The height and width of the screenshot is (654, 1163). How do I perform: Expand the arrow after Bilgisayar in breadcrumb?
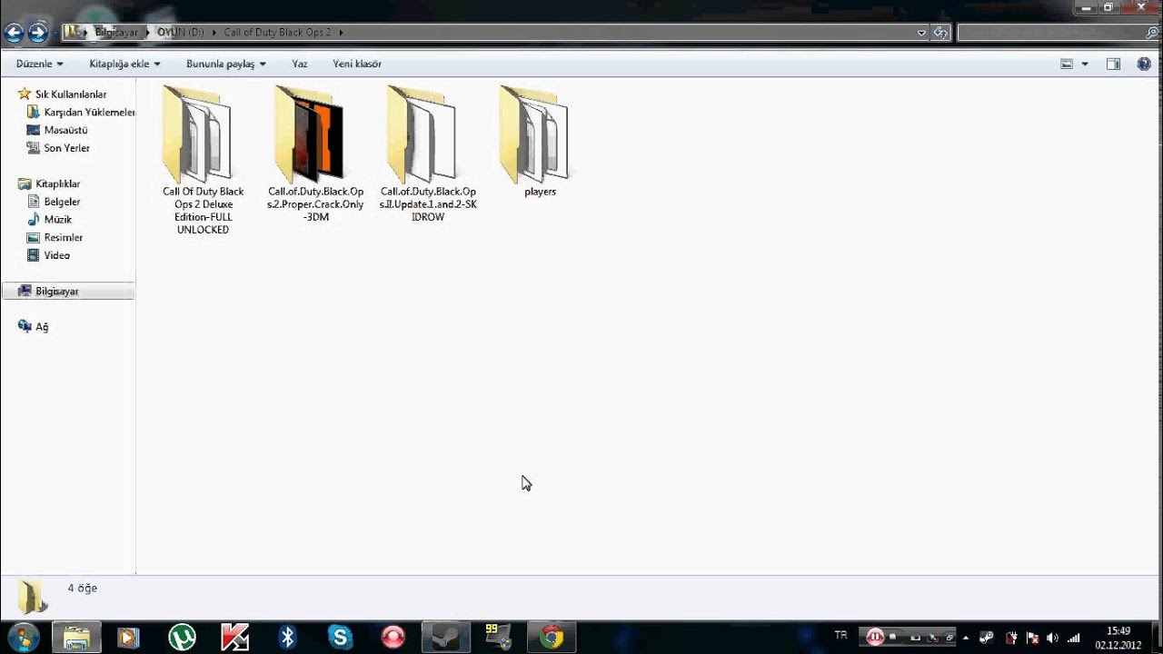pos(147,32)
